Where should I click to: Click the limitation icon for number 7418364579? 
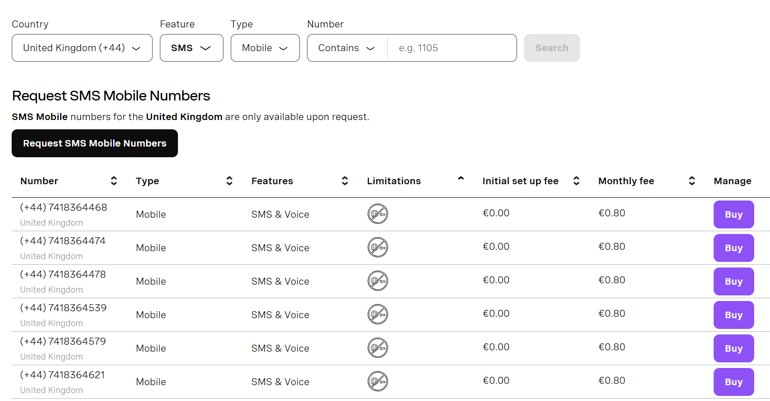click(378, 348)
